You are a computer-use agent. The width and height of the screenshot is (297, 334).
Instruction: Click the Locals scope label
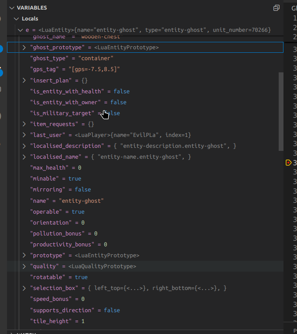click(x=30, y=19)
